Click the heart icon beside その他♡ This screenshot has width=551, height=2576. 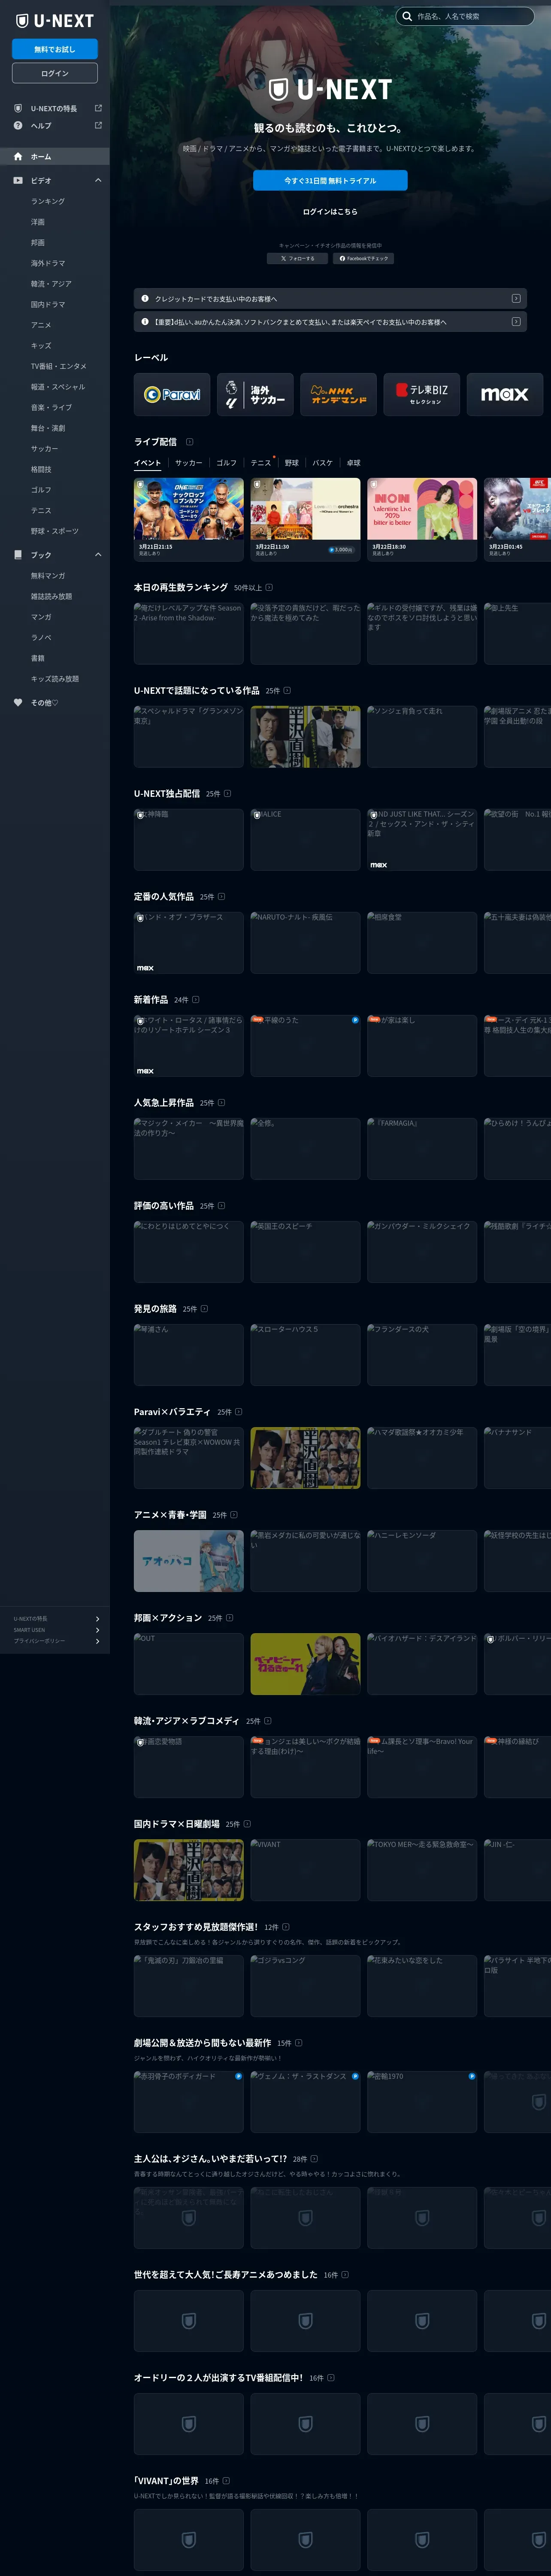[18, 702]
